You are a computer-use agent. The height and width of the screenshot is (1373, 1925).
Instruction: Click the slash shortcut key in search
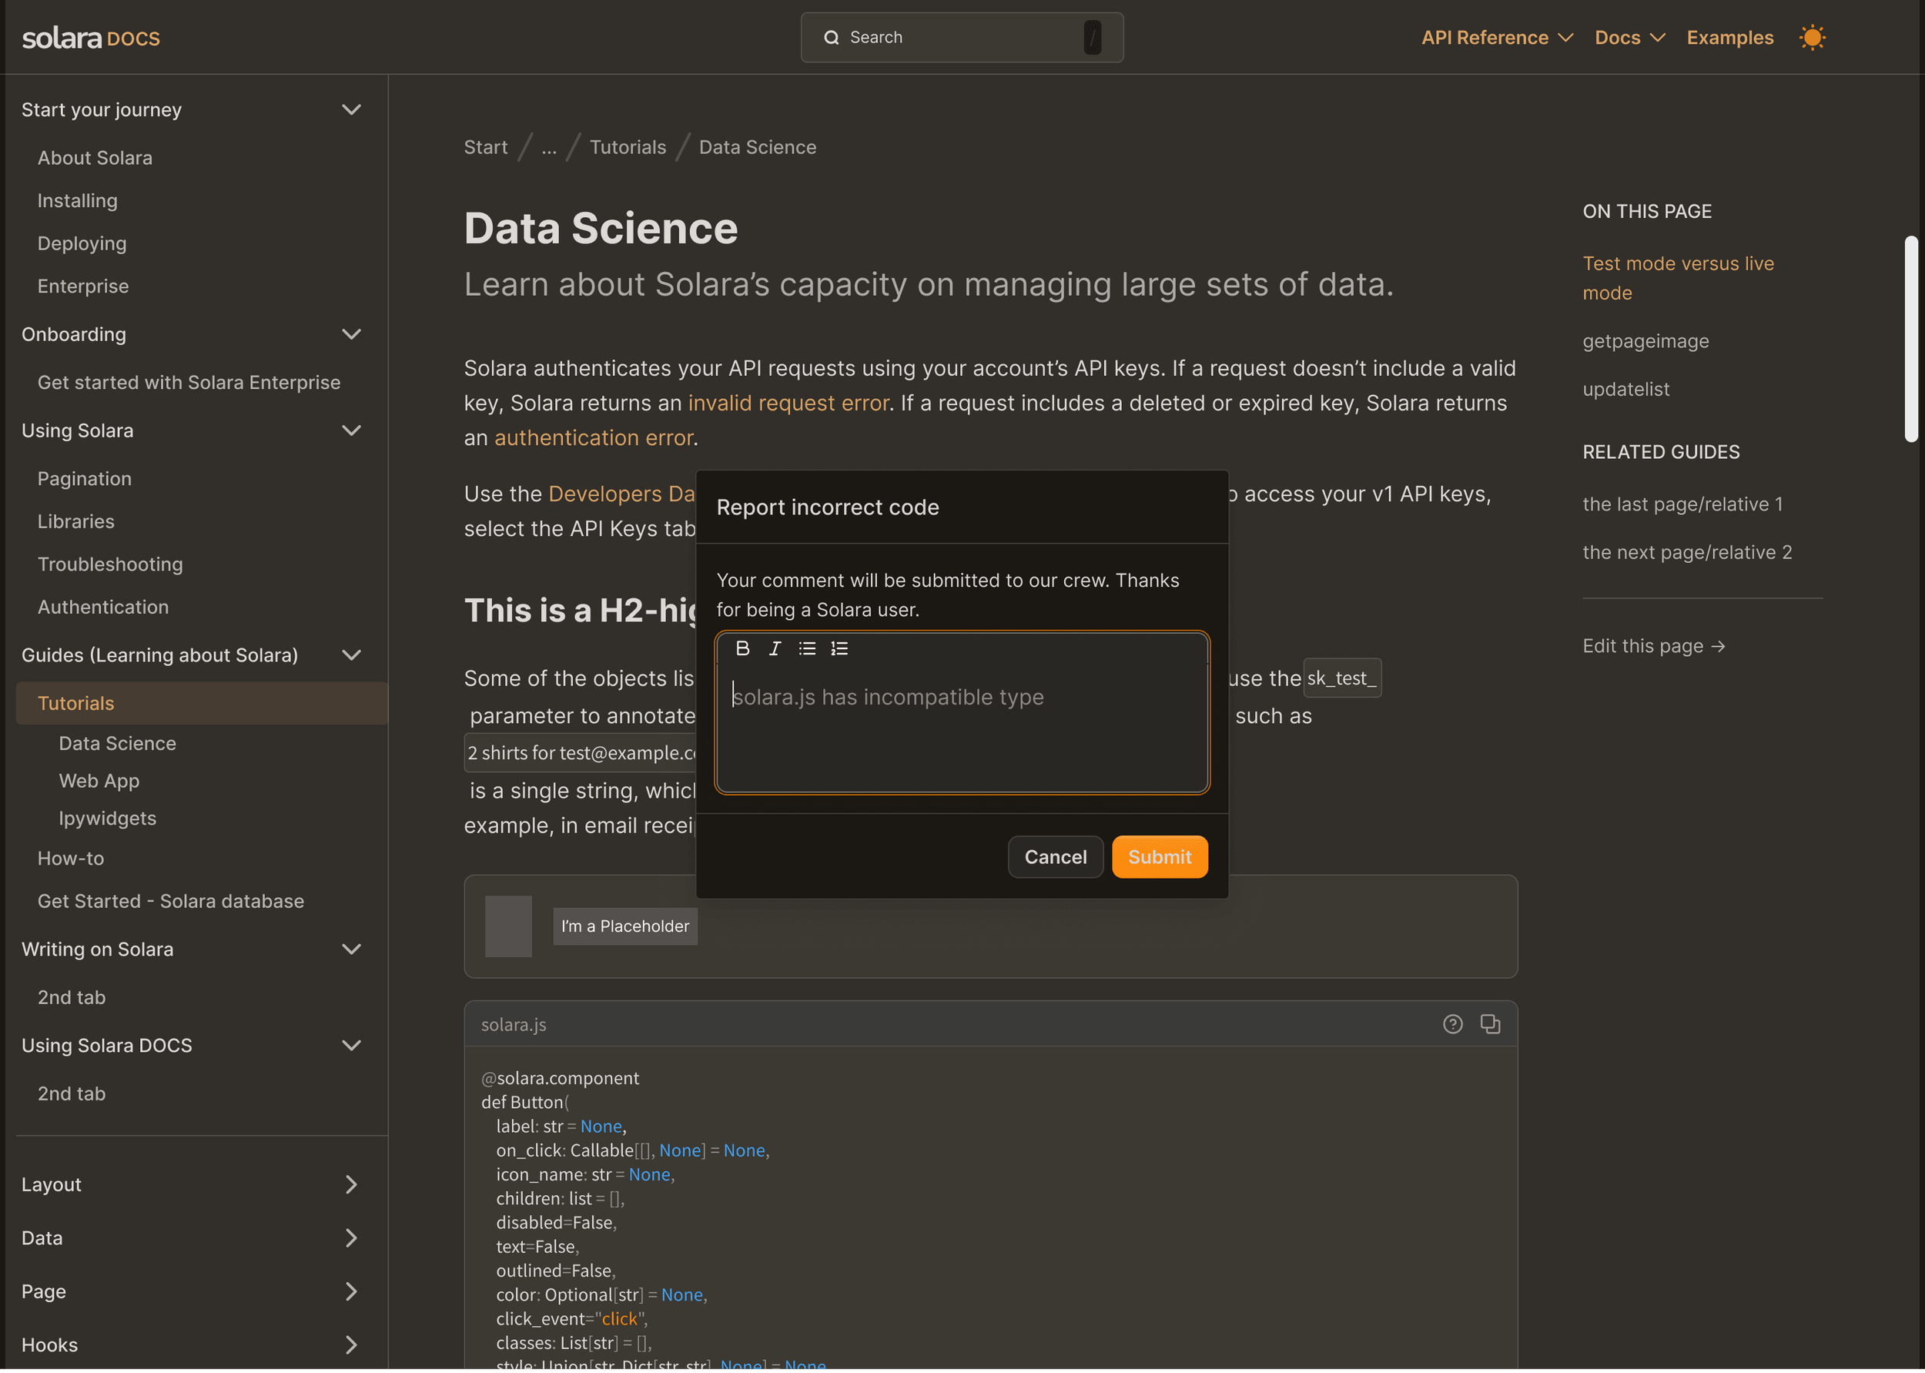click(1093, 37)
